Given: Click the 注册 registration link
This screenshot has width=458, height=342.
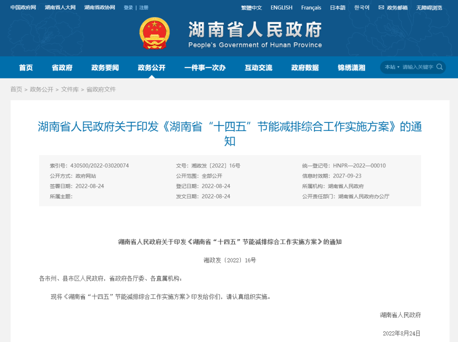Looking at the screenshot, I should (143, 7).
